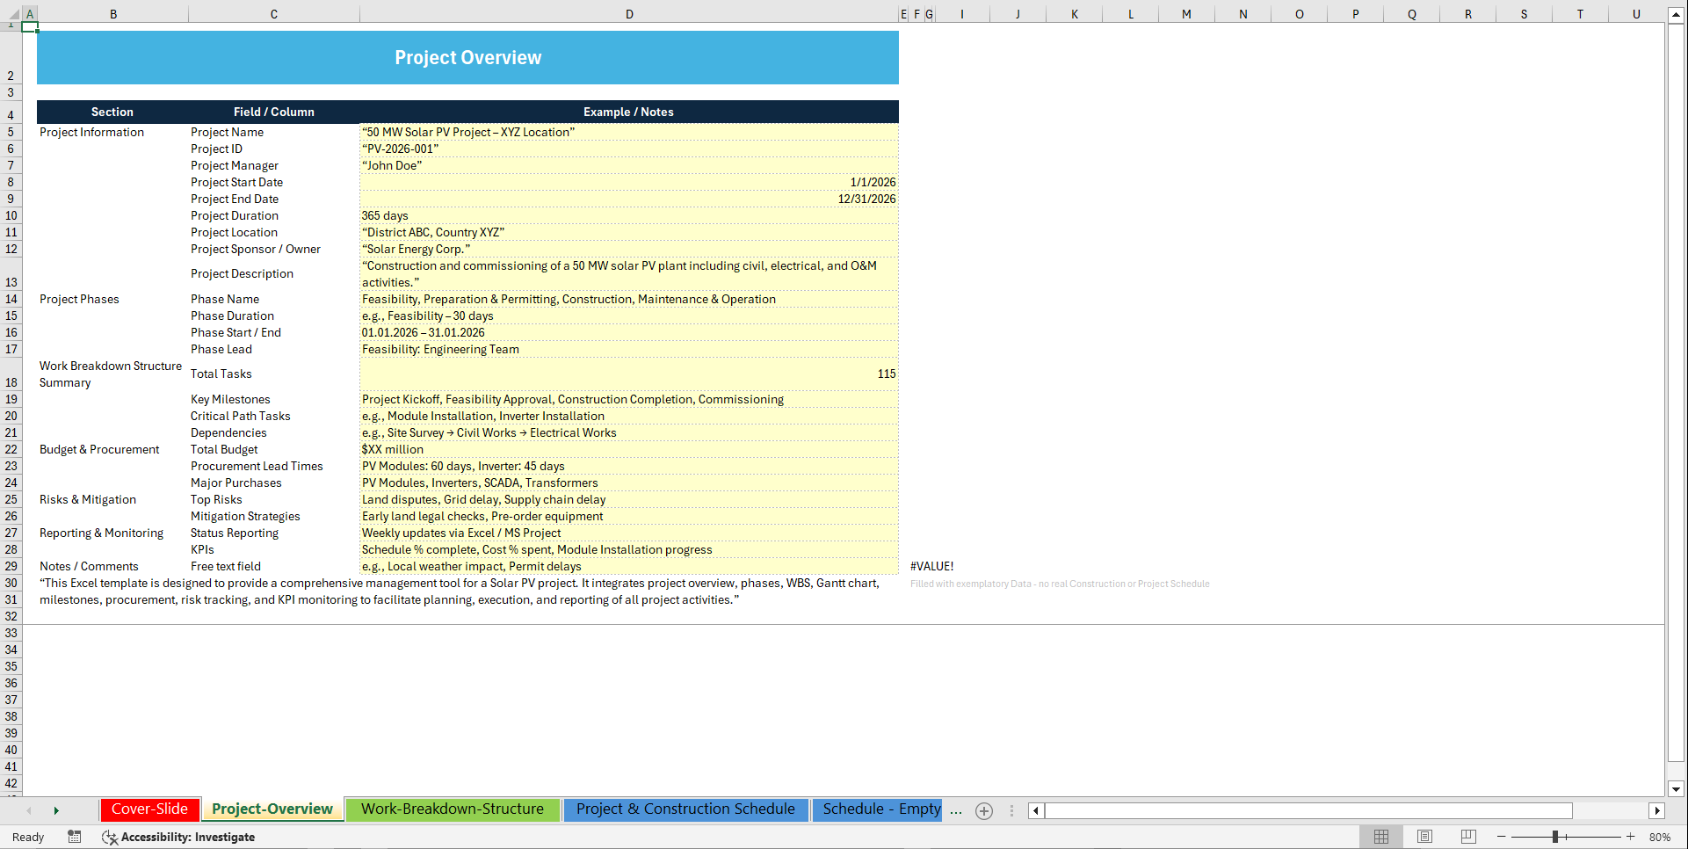The height and width of the screenshot is (849, 1688).
Task: Open the Work-Breakdown-Structure sheet
Action: (453, 809)
